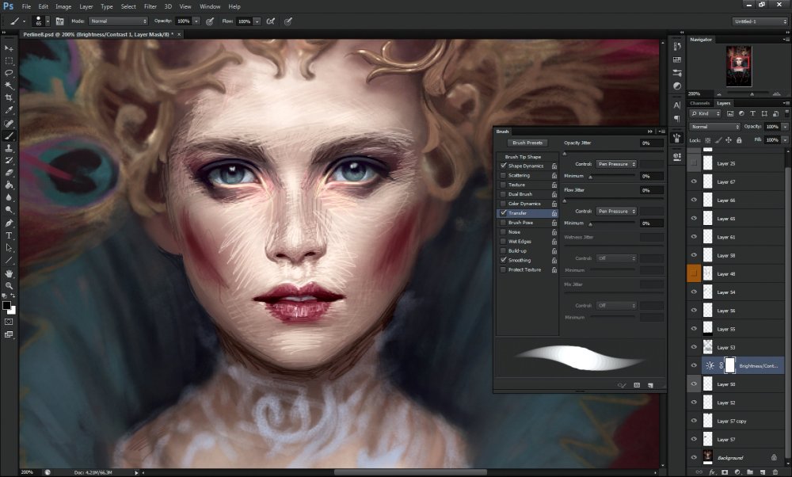Click the Fill value field in Layers

pyautogui.click(x=771, y=140)
